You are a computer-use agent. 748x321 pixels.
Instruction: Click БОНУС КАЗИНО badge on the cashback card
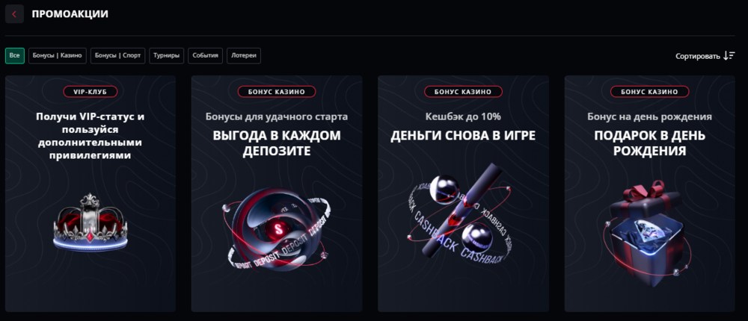[463, 92]
